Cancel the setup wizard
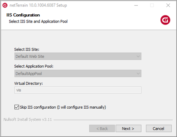The height and width of the screenshot is (137, 177). [159, 128]
